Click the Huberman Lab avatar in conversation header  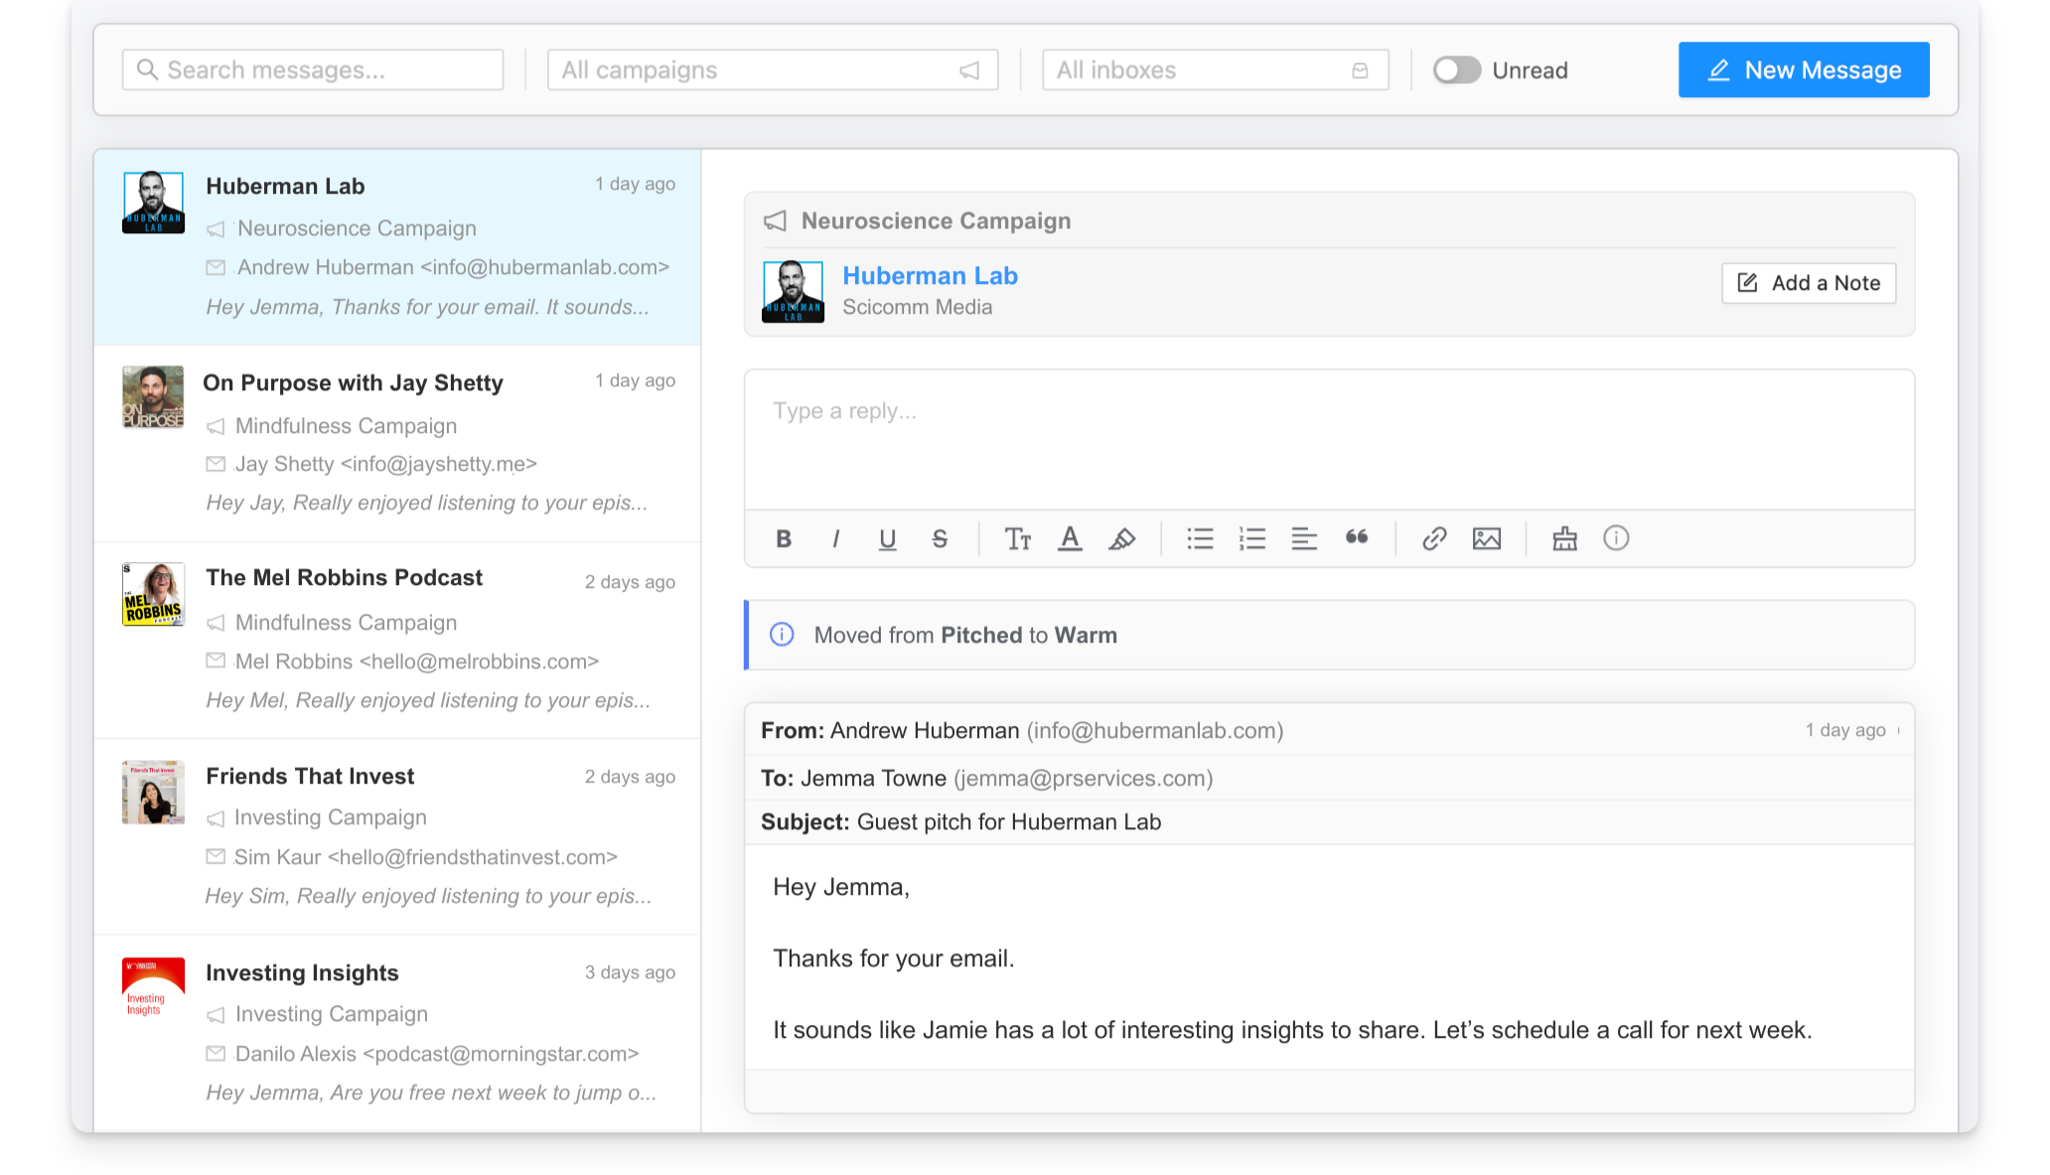pos(793,291)
